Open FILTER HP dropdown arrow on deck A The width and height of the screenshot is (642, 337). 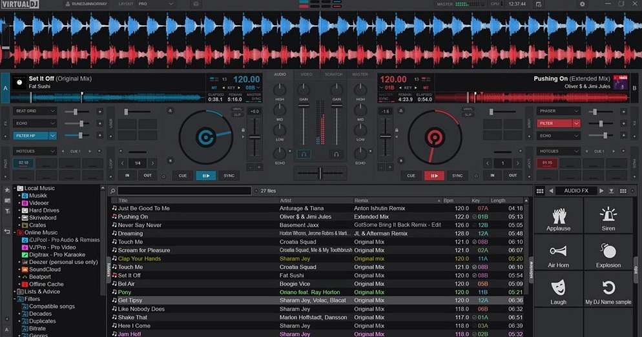[52, 136]
